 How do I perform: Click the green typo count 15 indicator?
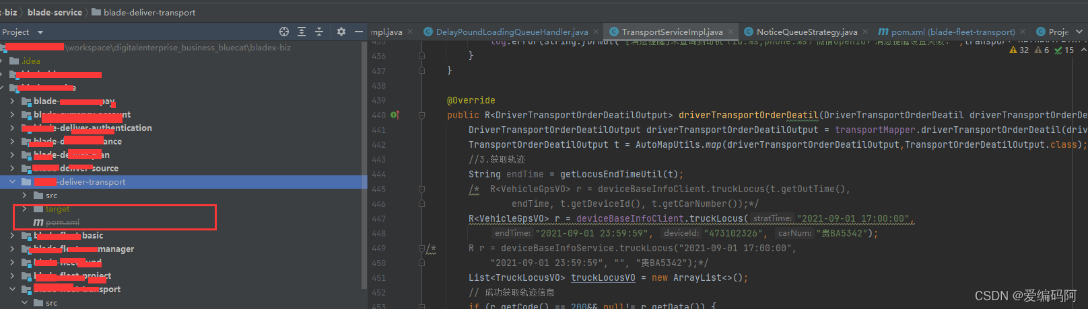coord(1064,50)
